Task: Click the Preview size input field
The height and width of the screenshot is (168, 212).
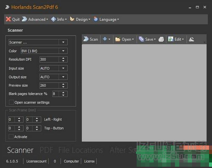Action: click(x=49, y=85)
